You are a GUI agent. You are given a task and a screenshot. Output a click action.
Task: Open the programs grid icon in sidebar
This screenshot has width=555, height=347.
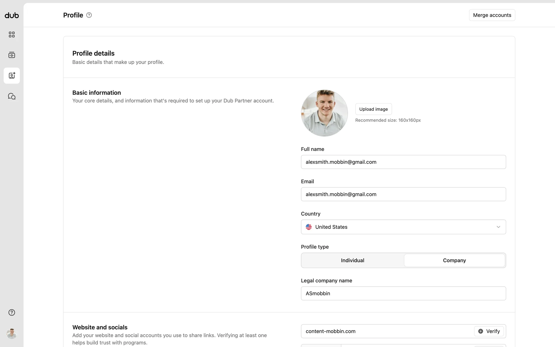12,35
